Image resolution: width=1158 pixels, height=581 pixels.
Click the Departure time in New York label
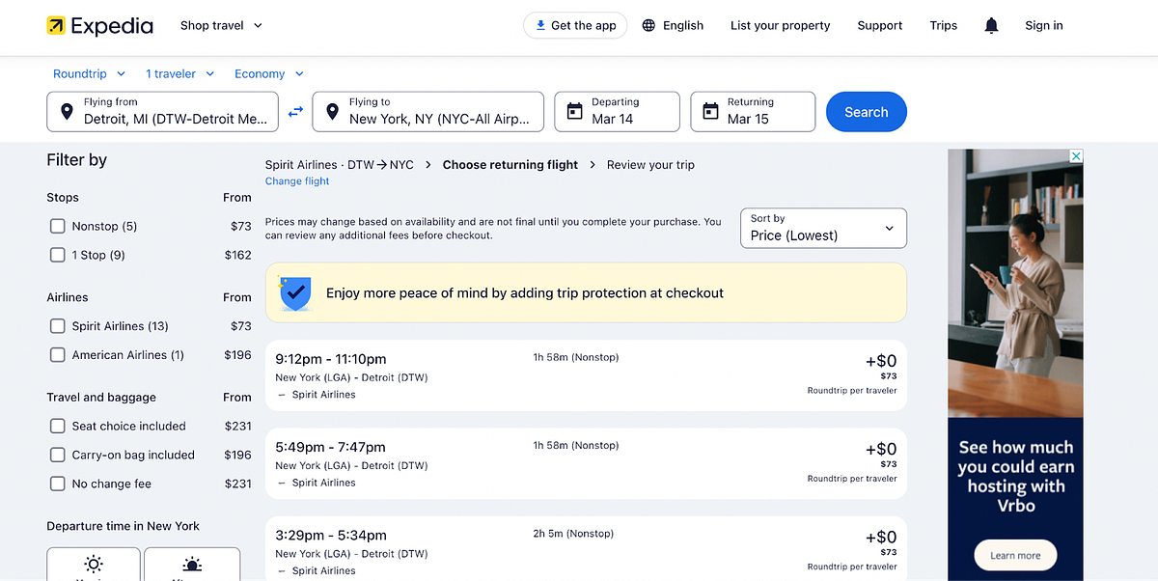tap(124, 526)
